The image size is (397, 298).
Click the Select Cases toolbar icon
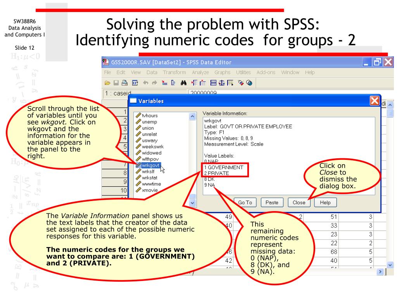coord(230,83)
